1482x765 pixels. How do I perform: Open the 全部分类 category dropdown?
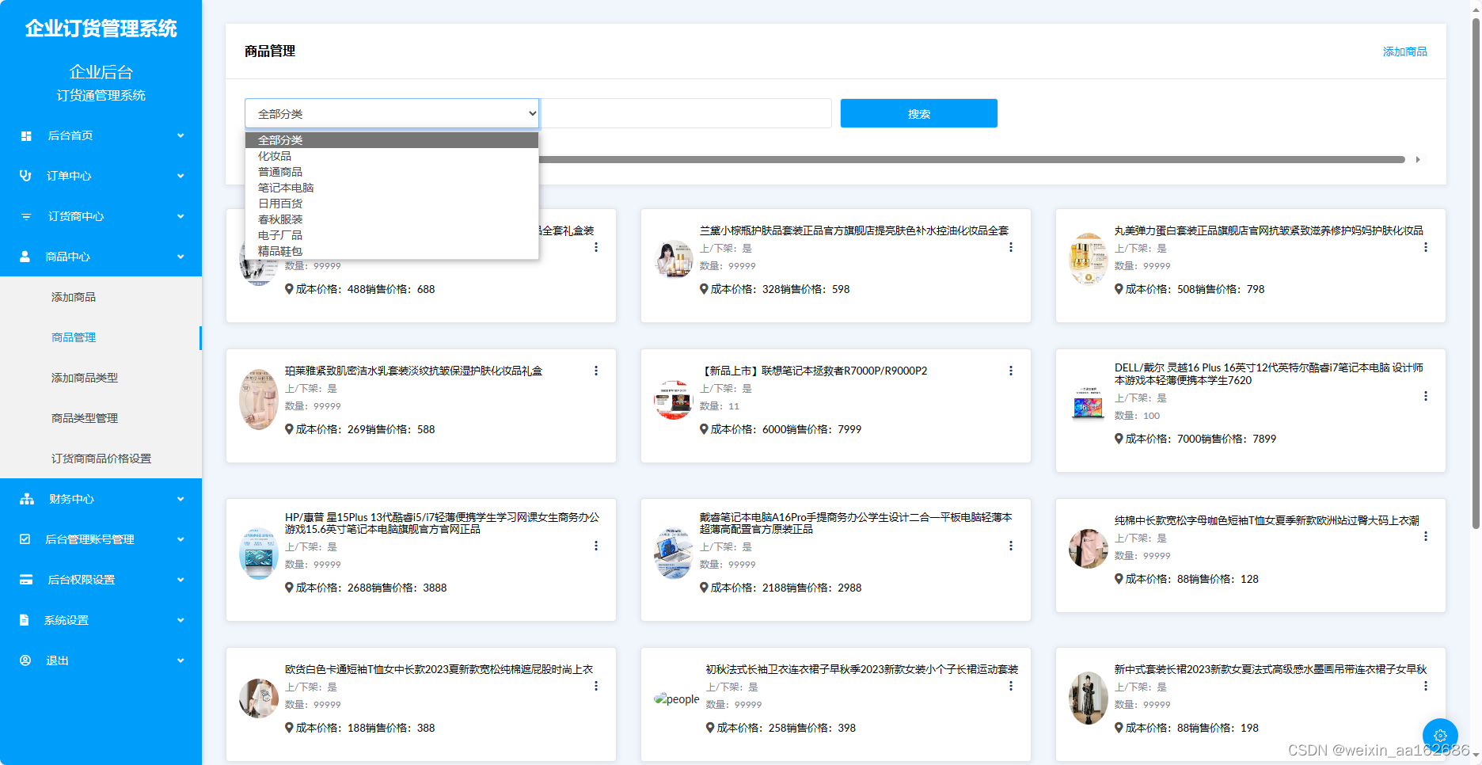[x=392, y=113]
